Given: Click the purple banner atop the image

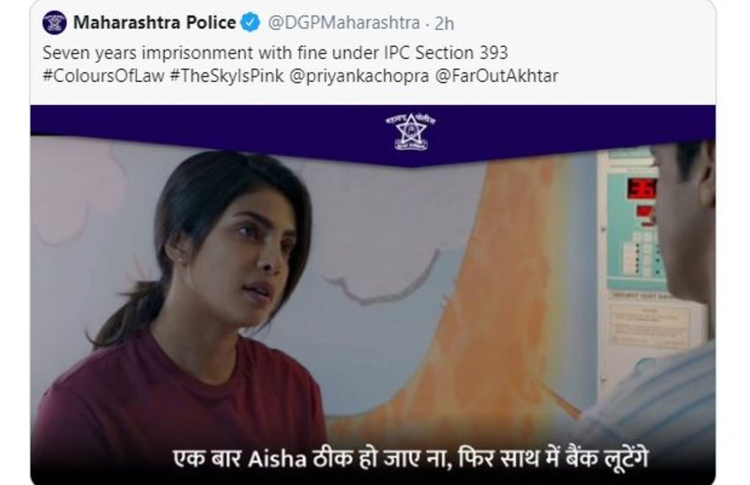Looking at the screenshot, I should [372, 131].
